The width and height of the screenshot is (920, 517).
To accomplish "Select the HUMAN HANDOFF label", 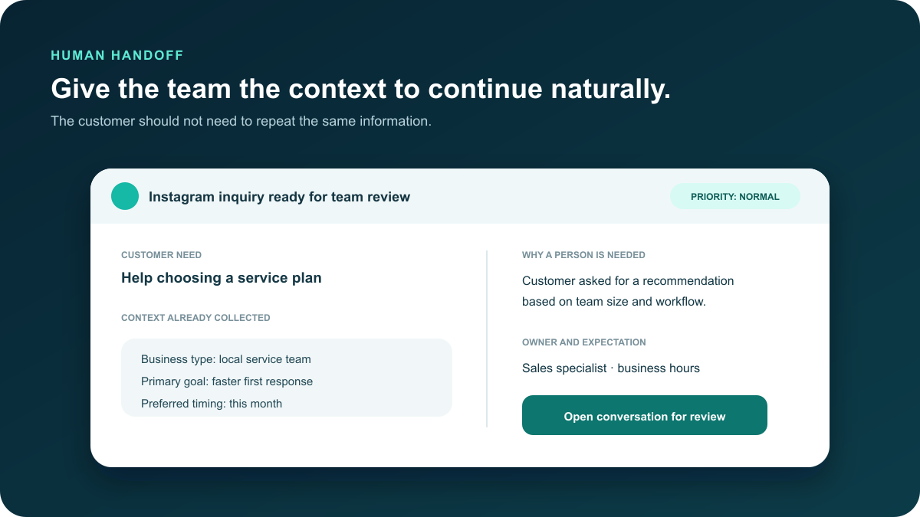I will (117, 55).
